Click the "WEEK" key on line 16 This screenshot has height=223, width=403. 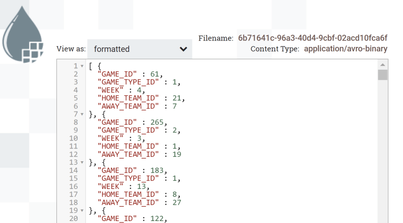tap(111, 186)
